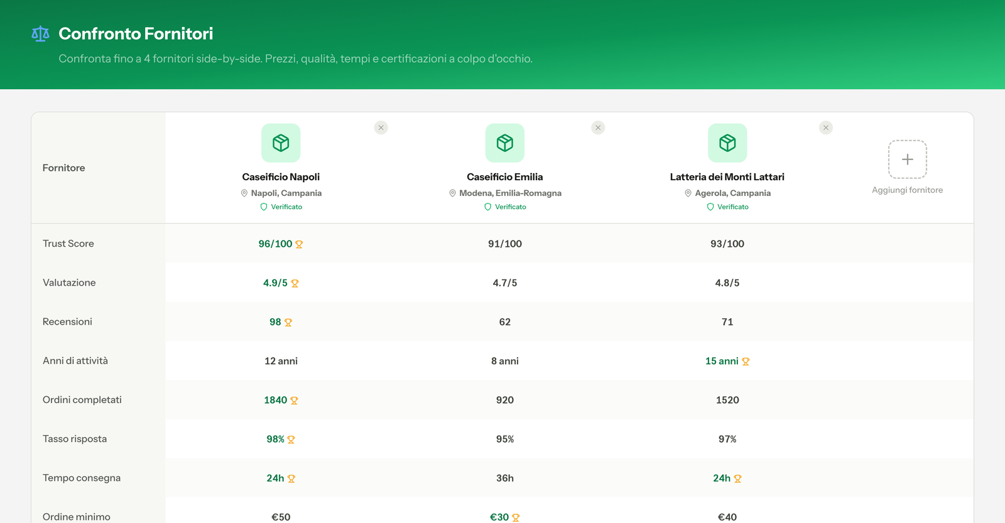Viewport: 1005px width, 523px height.
Task: Click location pin next to Modena, Emilia-Romagna
Action: point(452,193)
